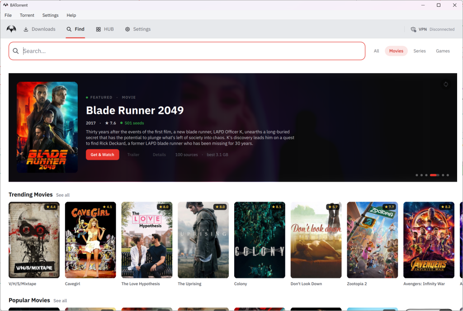463x311 pixels.
Task: Select the All category filter
Action: pyautogui.click(x=376, y=51)
